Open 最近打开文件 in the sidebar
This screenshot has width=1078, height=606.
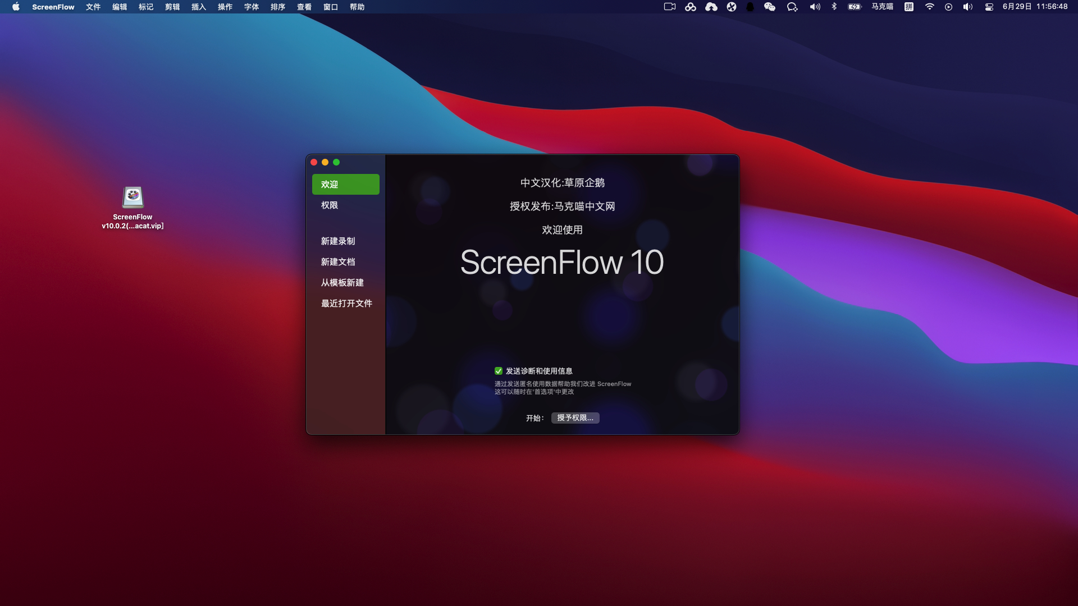(x=346, y=304)
